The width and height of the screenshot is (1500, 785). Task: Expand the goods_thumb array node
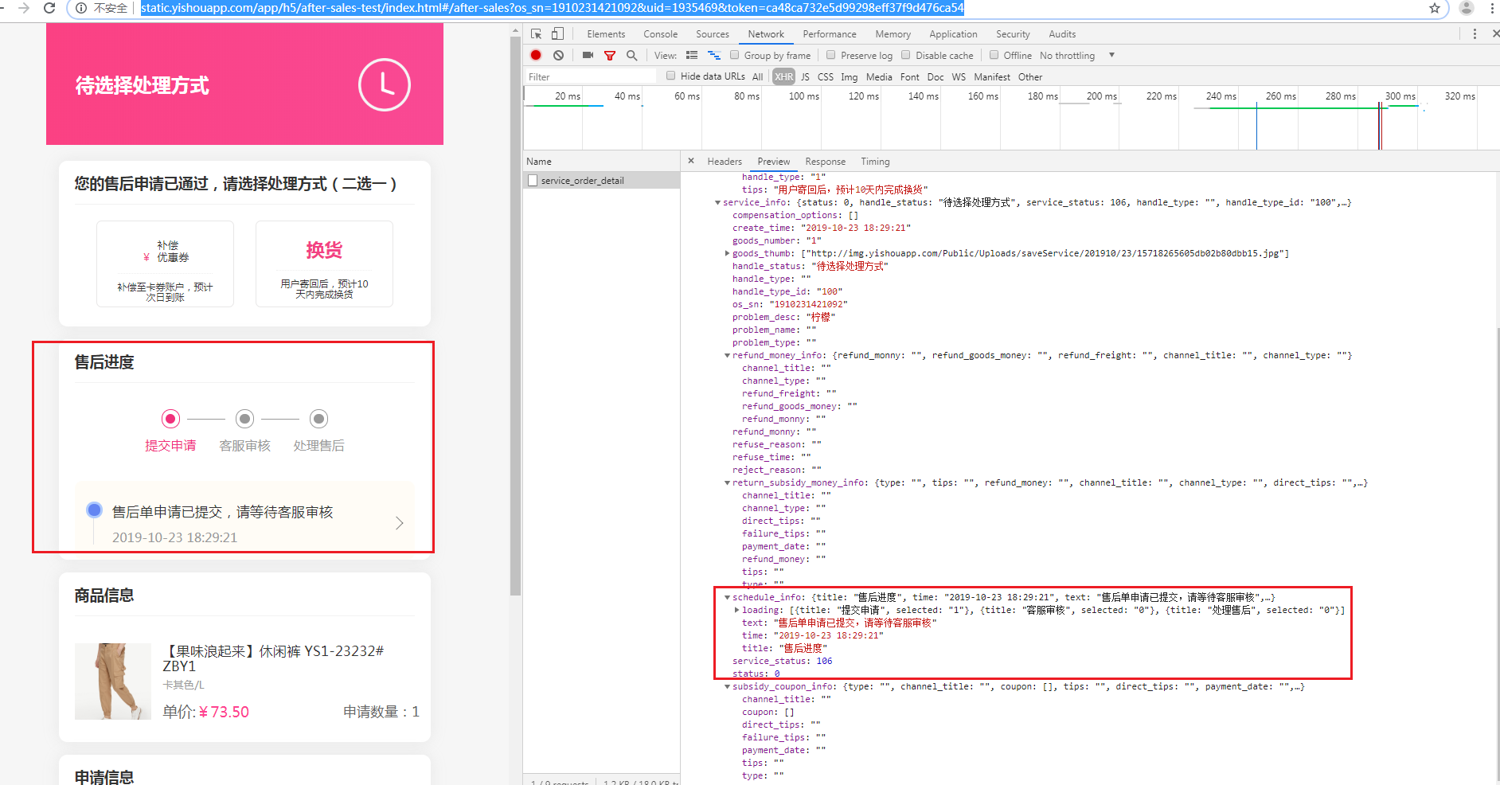tap(727, 253)
